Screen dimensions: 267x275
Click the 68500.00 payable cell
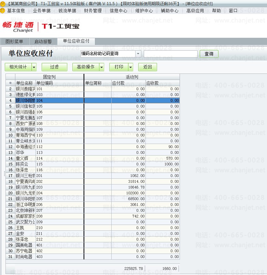(x=129, y=199)
